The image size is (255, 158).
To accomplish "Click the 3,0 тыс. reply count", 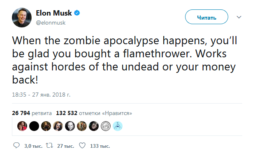I will pos(33,146).
